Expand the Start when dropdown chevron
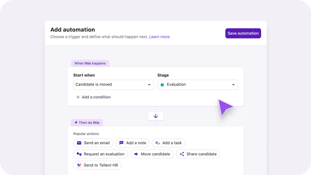311x175 pixels. 149,85
